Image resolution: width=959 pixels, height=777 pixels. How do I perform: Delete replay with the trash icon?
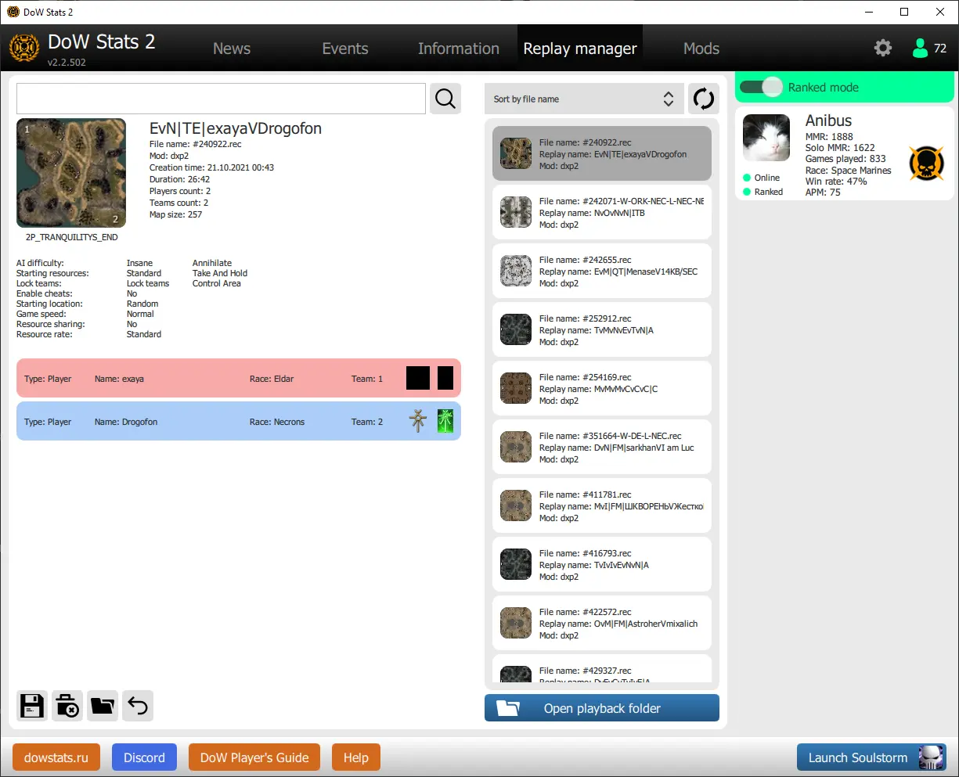[67, 706]
